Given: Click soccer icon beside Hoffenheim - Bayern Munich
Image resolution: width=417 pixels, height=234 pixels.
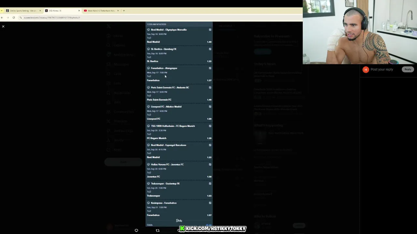Looking at the screenshot, I should pyautogui.click(x=149, y=126).
